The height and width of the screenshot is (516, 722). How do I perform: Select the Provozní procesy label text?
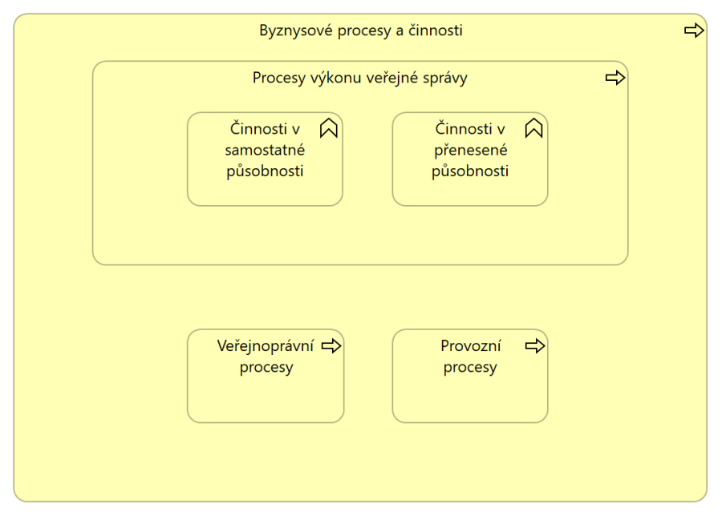[470, 357]
